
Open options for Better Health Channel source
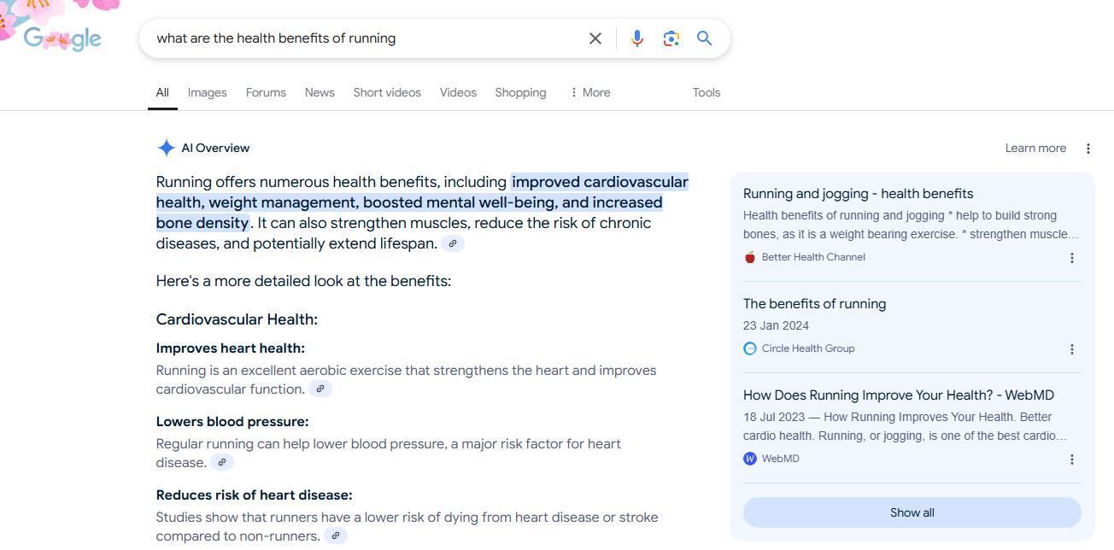coord(1072,258)
